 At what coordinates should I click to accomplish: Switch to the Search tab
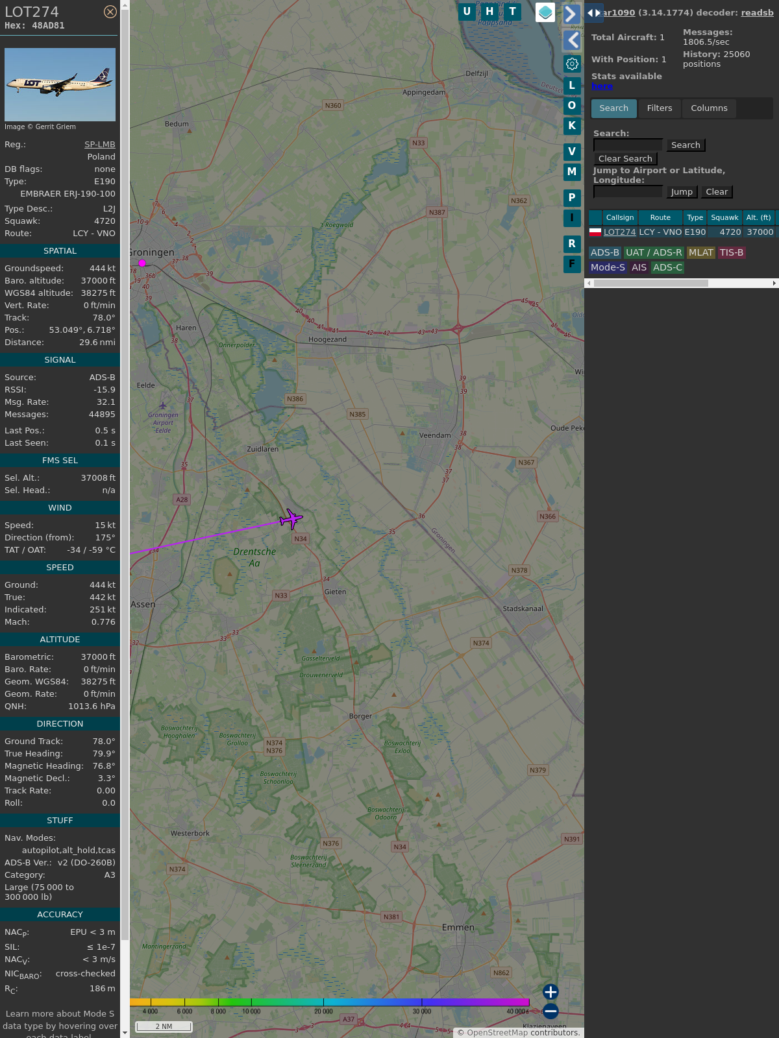(614, 108)
